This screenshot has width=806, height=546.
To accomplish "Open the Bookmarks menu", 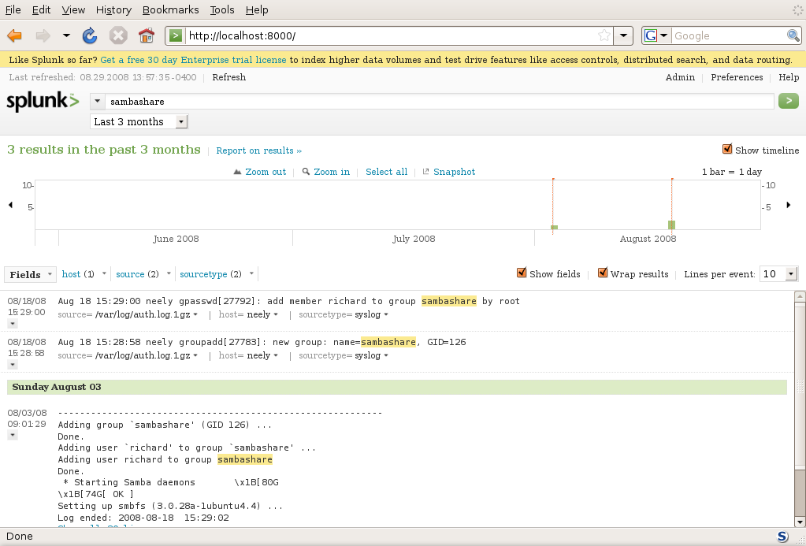I will coord(170,9).
